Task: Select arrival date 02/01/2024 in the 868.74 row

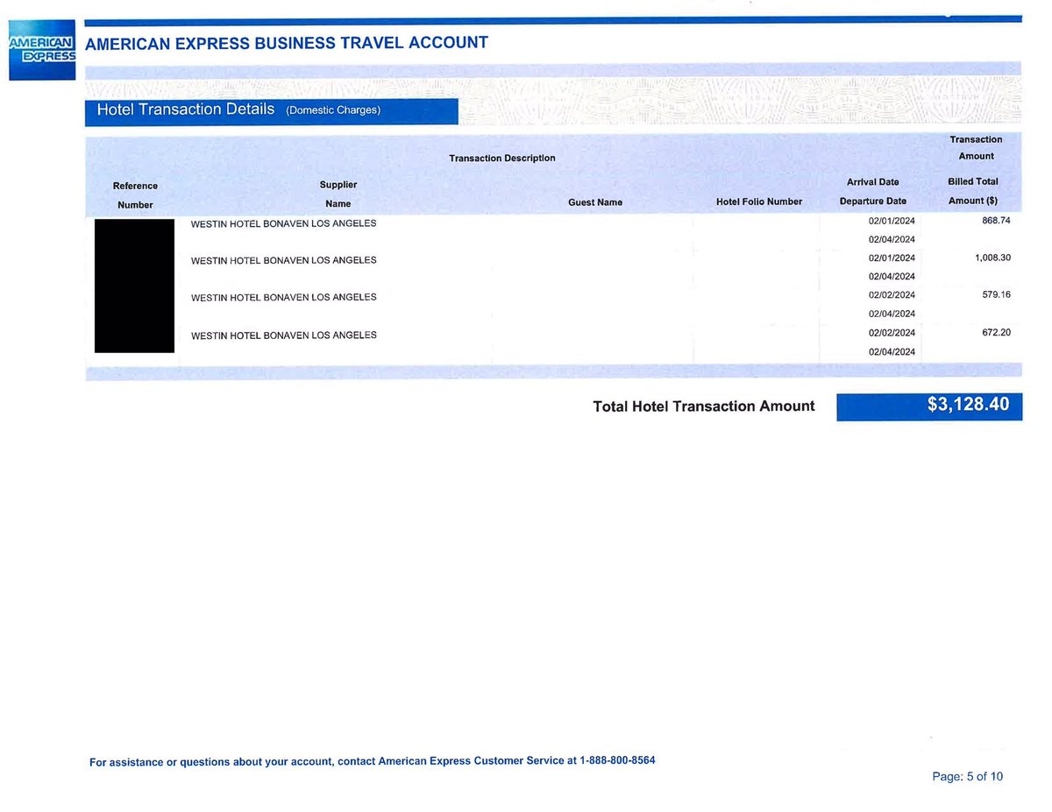Action: pos(892,221)
